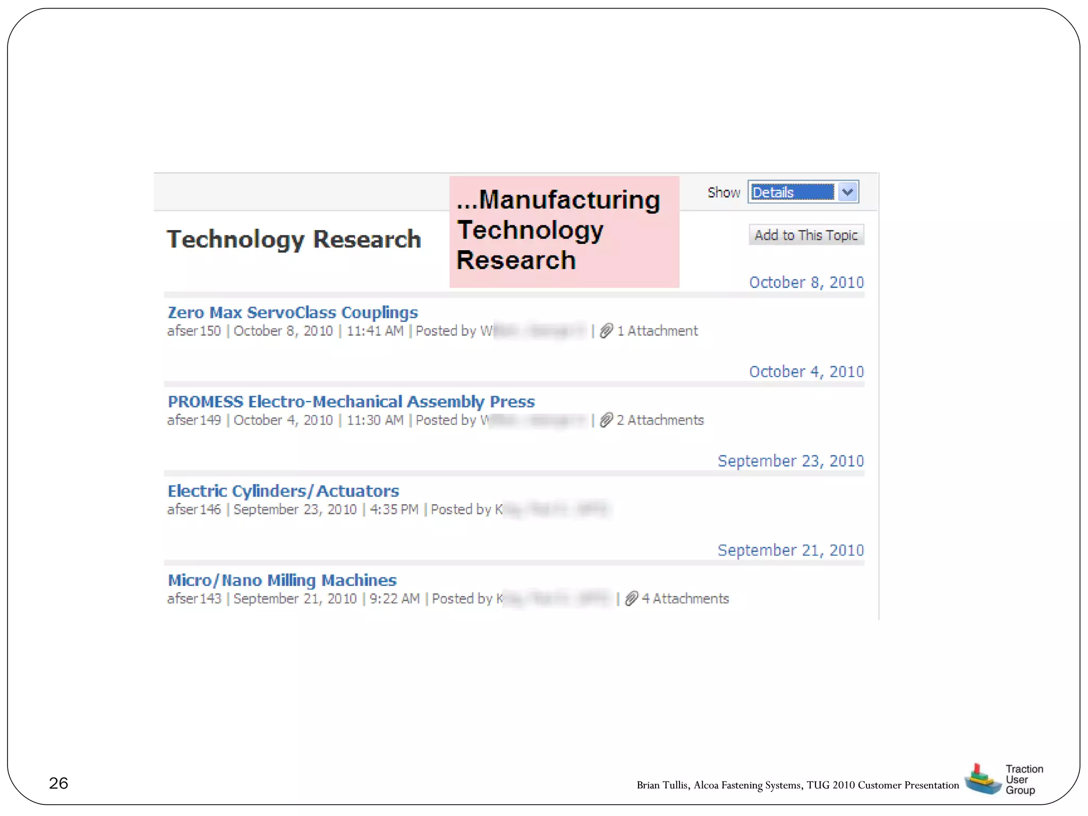1088x816 pixels.
Task: Click the 4 Attachments text link
Action: [685, 599]
